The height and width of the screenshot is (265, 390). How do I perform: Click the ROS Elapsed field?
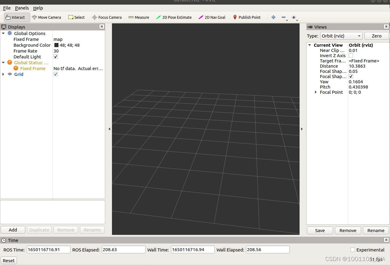tap(123, 250)
